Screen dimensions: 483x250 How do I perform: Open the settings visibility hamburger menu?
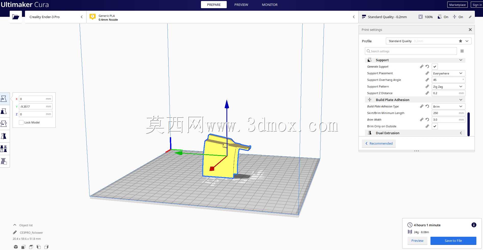(462, 51)
